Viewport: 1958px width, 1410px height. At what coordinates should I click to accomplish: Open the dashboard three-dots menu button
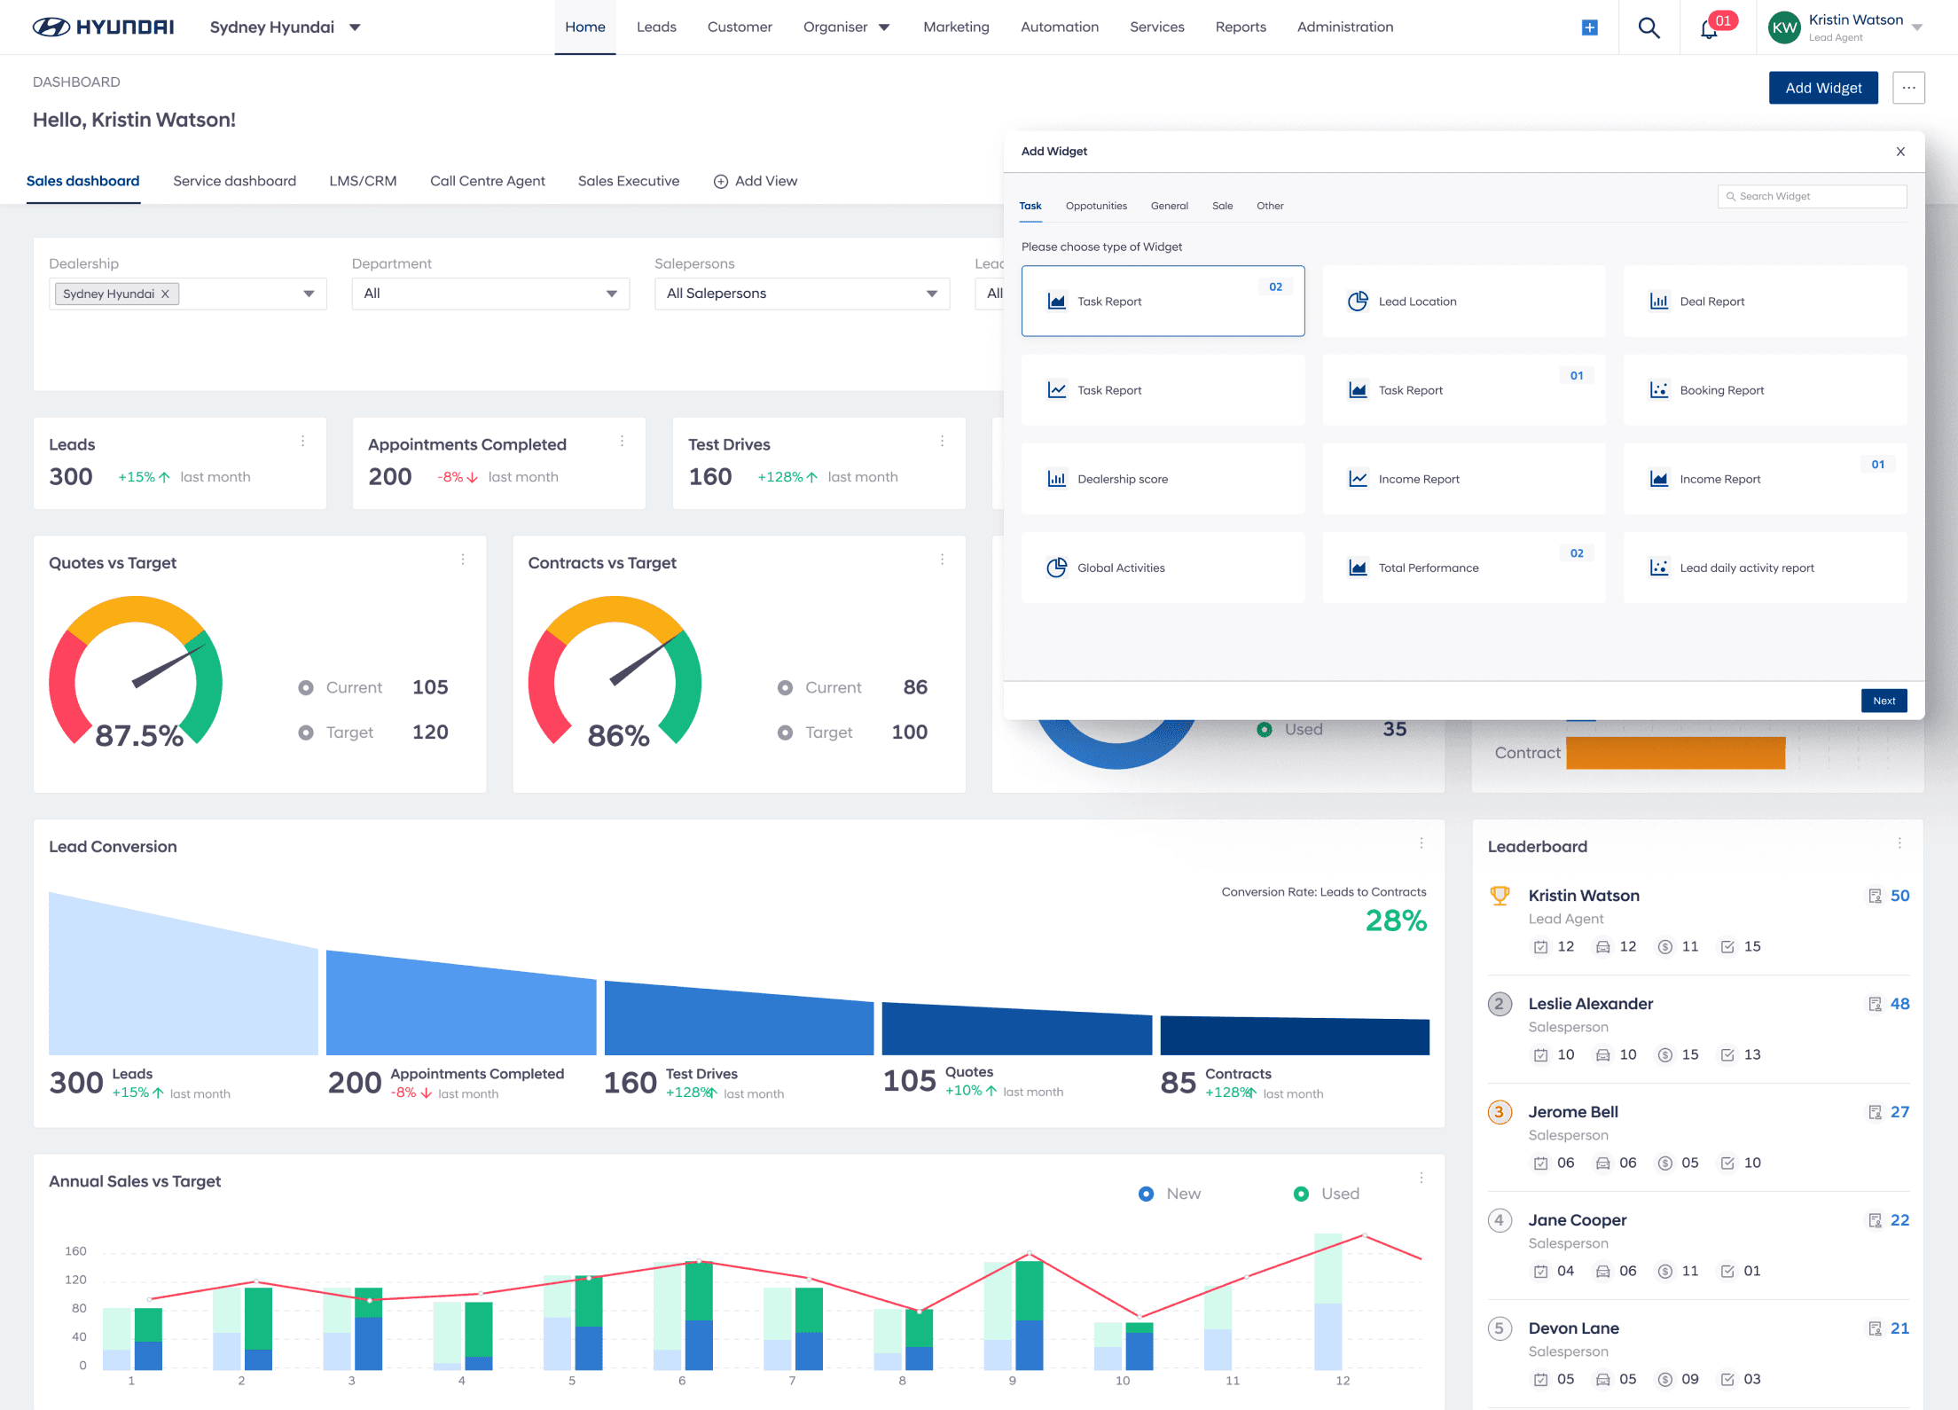click(1908, 88)
